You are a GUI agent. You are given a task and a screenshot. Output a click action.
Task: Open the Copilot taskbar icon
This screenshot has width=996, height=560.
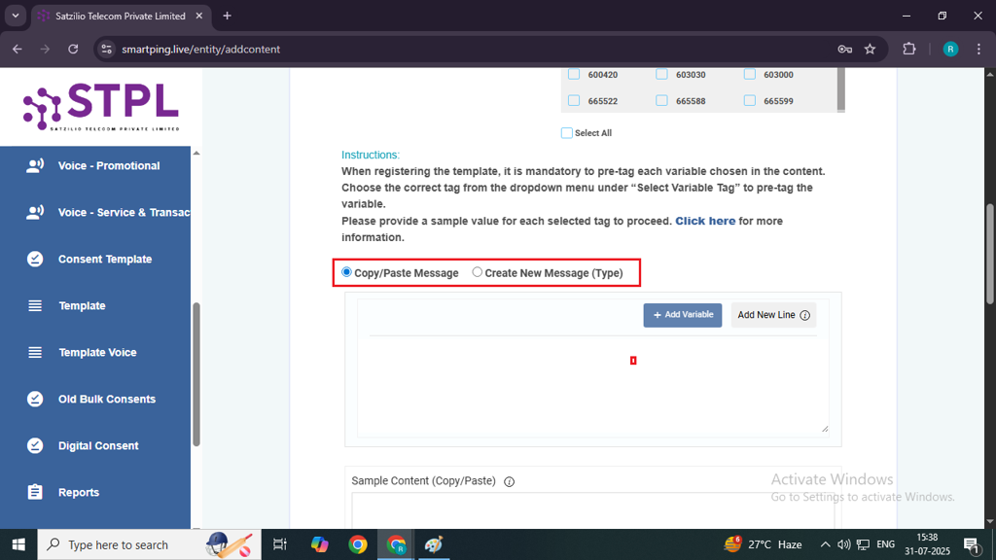point(319,544)
